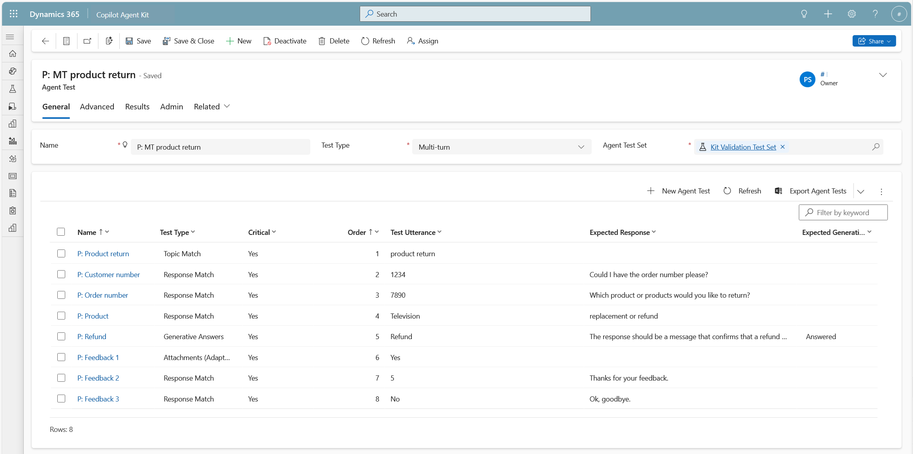The width and height of the screenshot is (913, 454).
Task: Open the help question mark icon
Action: 875,14
